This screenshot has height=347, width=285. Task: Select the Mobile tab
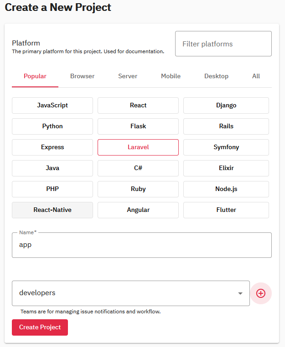(171, 76)
